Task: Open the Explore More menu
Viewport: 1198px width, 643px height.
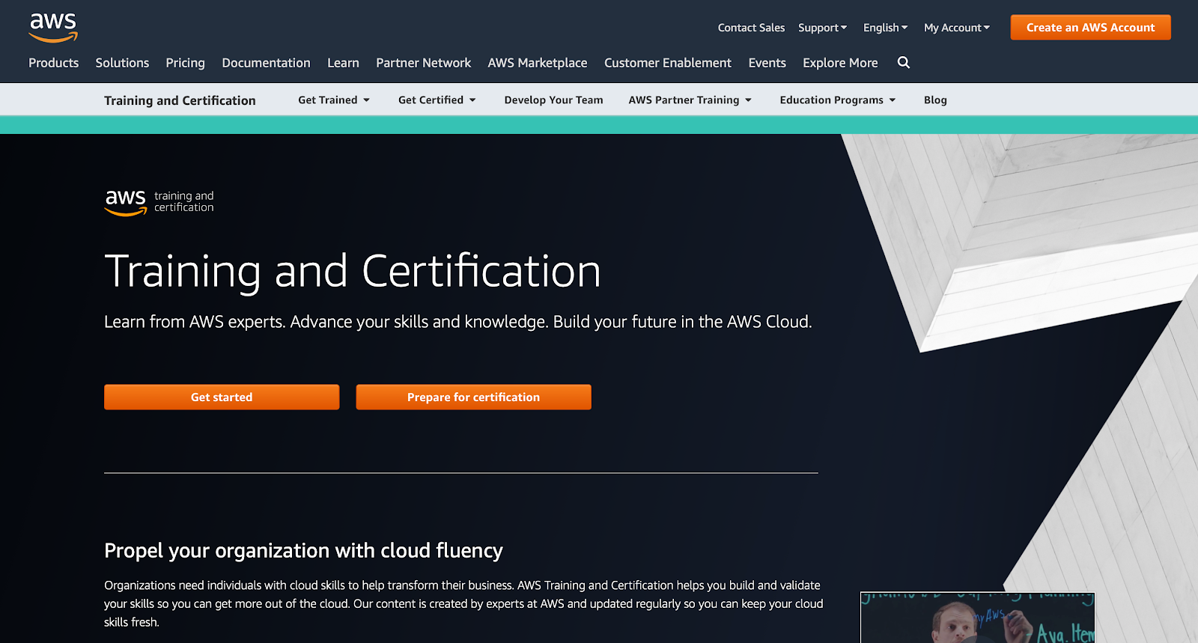Action: (x=840, y=63)
